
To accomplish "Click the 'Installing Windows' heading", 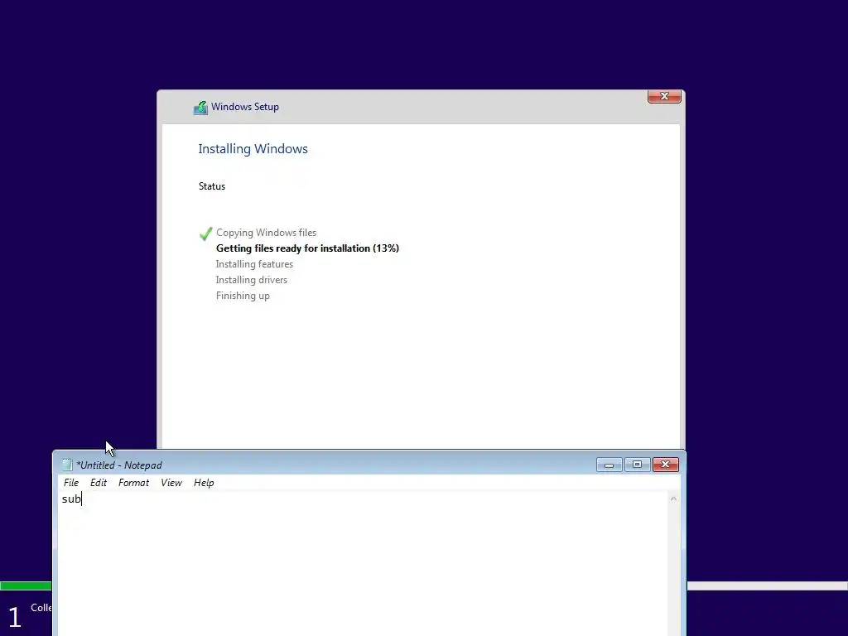I will [253, 149].
